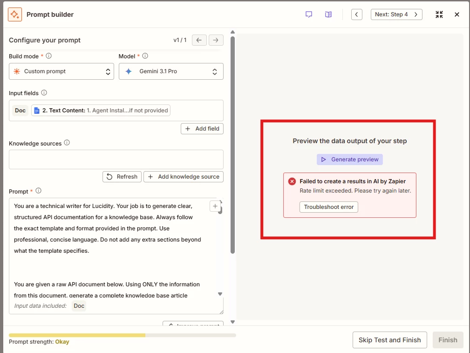Click the Add field button
Screen dimensions: 470x353
tap(202, 129)
